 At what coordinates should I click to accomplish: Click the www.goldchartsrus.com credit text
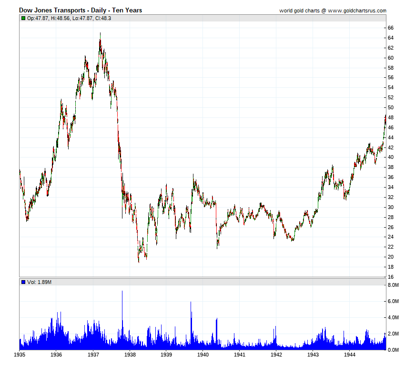pos(357,10)
